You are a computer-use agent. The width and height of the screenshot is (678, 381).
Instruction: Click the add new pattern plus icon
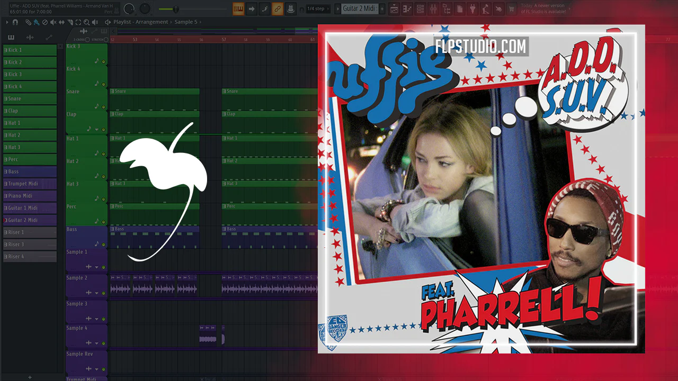tap(382, 8)
